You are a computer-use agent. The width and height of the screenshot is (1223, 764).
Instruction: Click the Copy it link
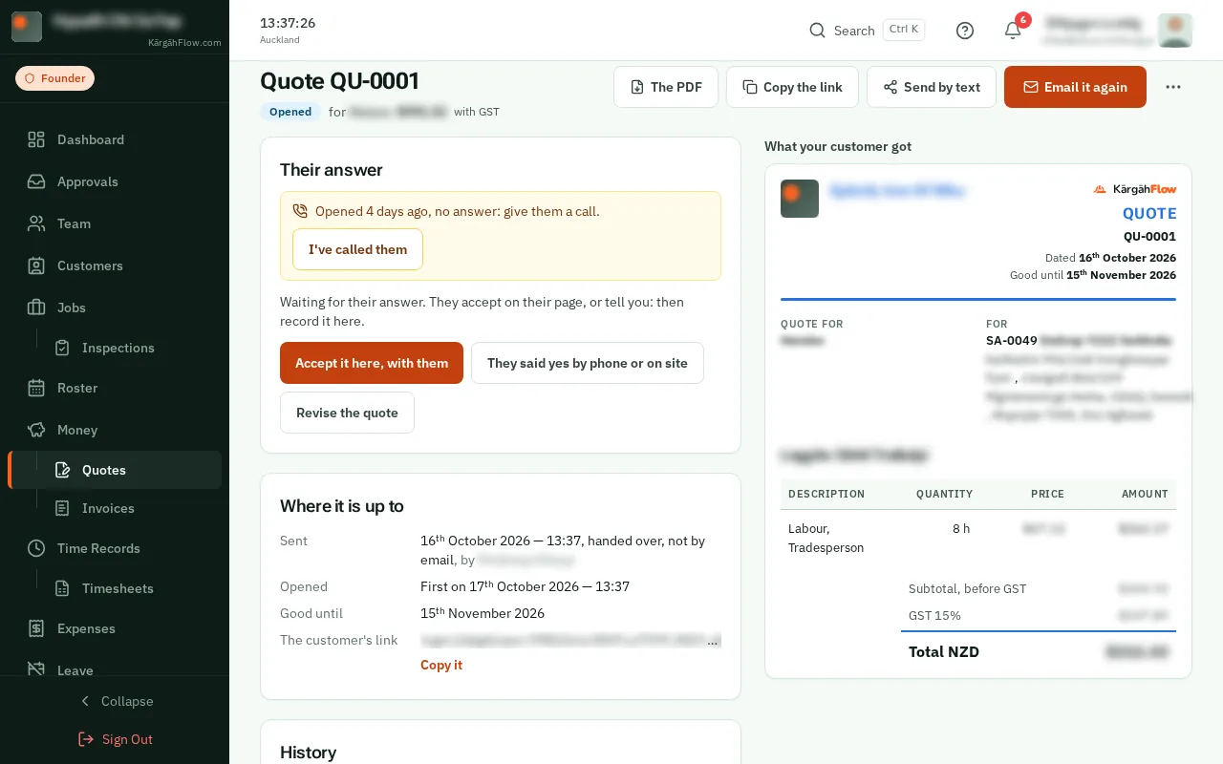[441, 665]
